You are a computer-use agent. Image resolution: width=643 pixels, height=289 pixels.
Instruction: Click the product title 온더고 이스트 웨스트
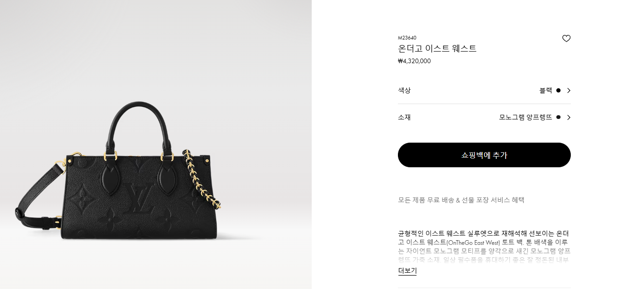pos(437,49)
